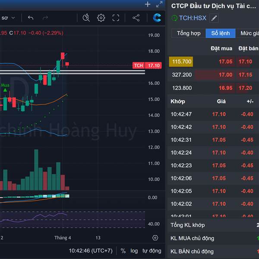This screenshot has height=259, width=259.
Task: Switch to the Tổng hợp tab
Action: coord(189,33)
